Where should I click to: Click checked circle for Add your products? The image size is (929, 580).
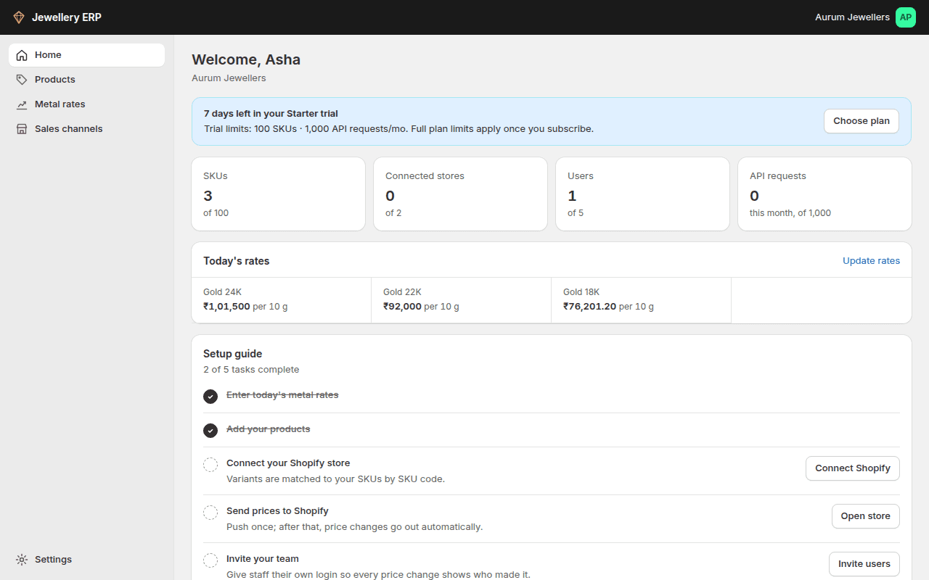tap(210, 431)
